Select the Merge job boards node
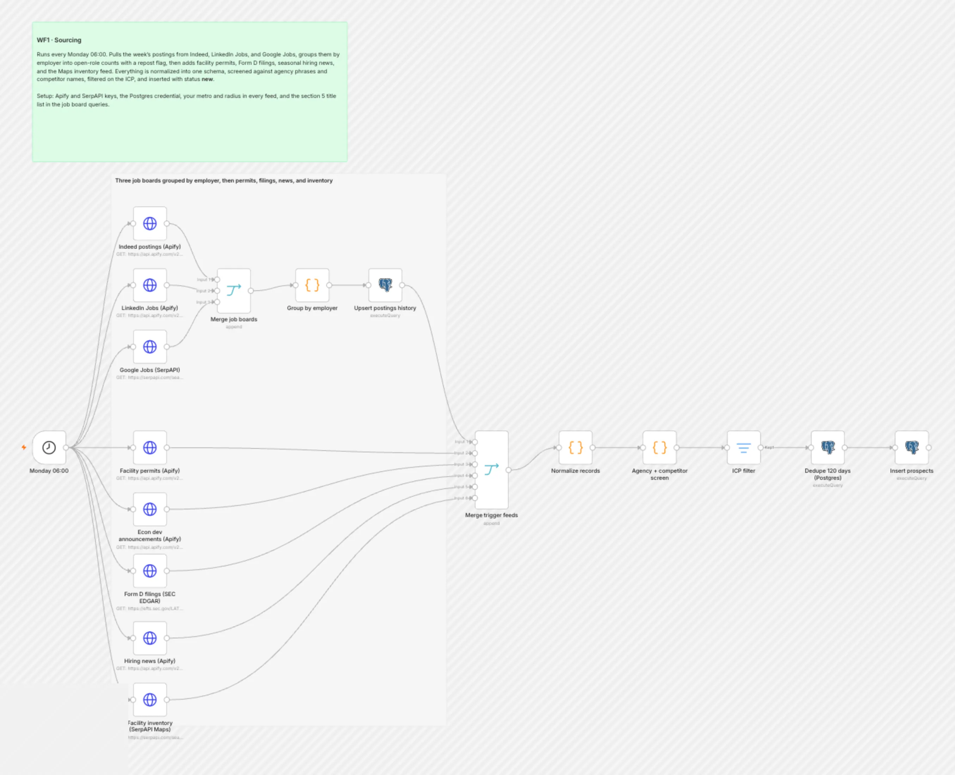The width and height of the screenshot is (955, 775). point(234,291)
